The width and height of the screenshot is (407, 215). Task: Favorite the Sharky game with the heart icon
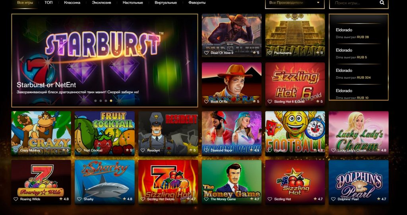click(79, 199)
